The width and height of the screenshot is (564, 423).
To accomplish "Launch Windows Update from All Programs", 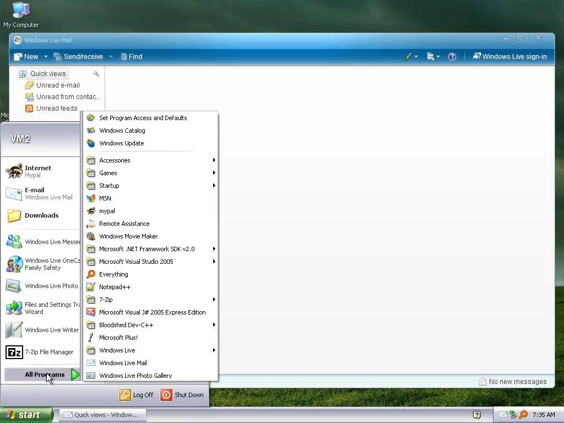I will click(x=150, y=143).
